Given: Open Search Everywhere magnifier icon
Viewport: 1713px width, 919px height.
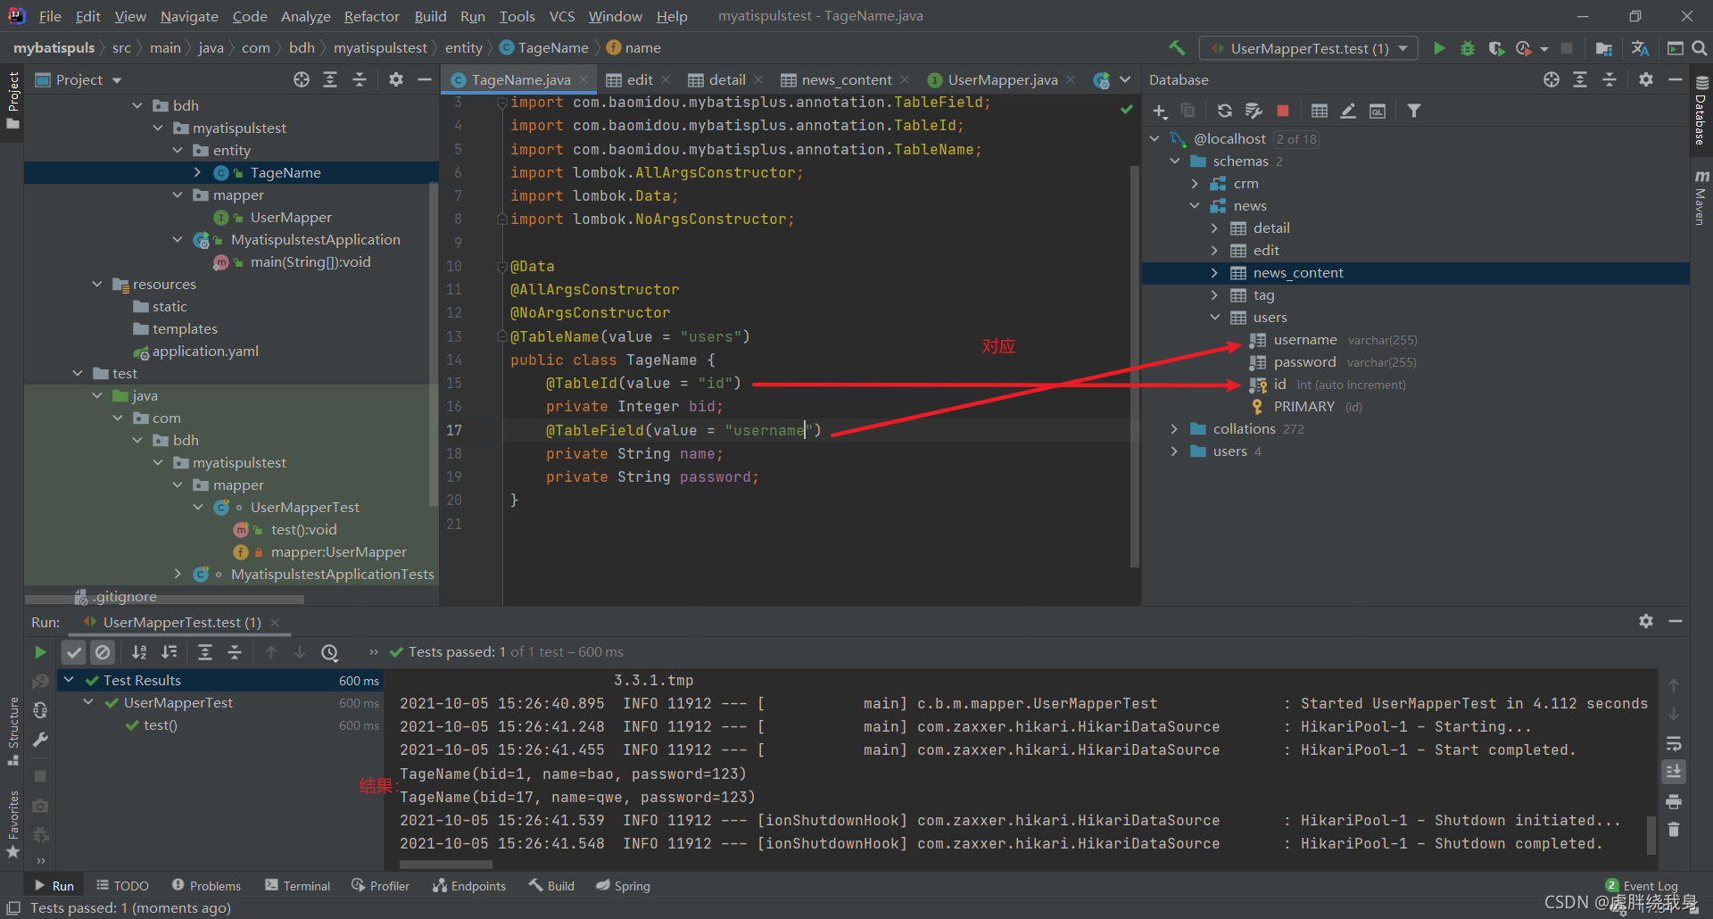Looking at the screenshot, I should 1701,48.
